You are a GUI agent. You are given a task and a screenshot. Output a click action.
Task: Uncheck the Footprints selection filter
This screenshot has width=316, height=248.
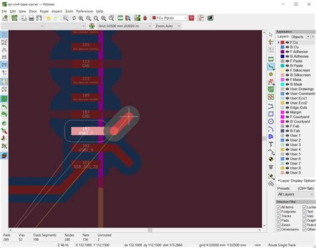(x=279, y=211)
